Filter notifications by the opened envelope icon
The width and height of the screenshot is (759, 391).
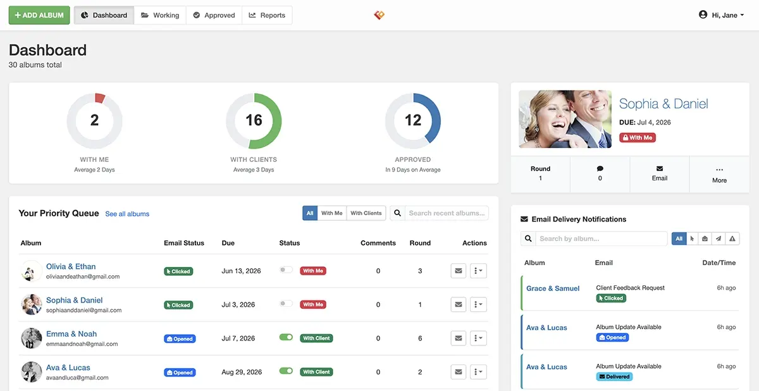tap(705, 239)
